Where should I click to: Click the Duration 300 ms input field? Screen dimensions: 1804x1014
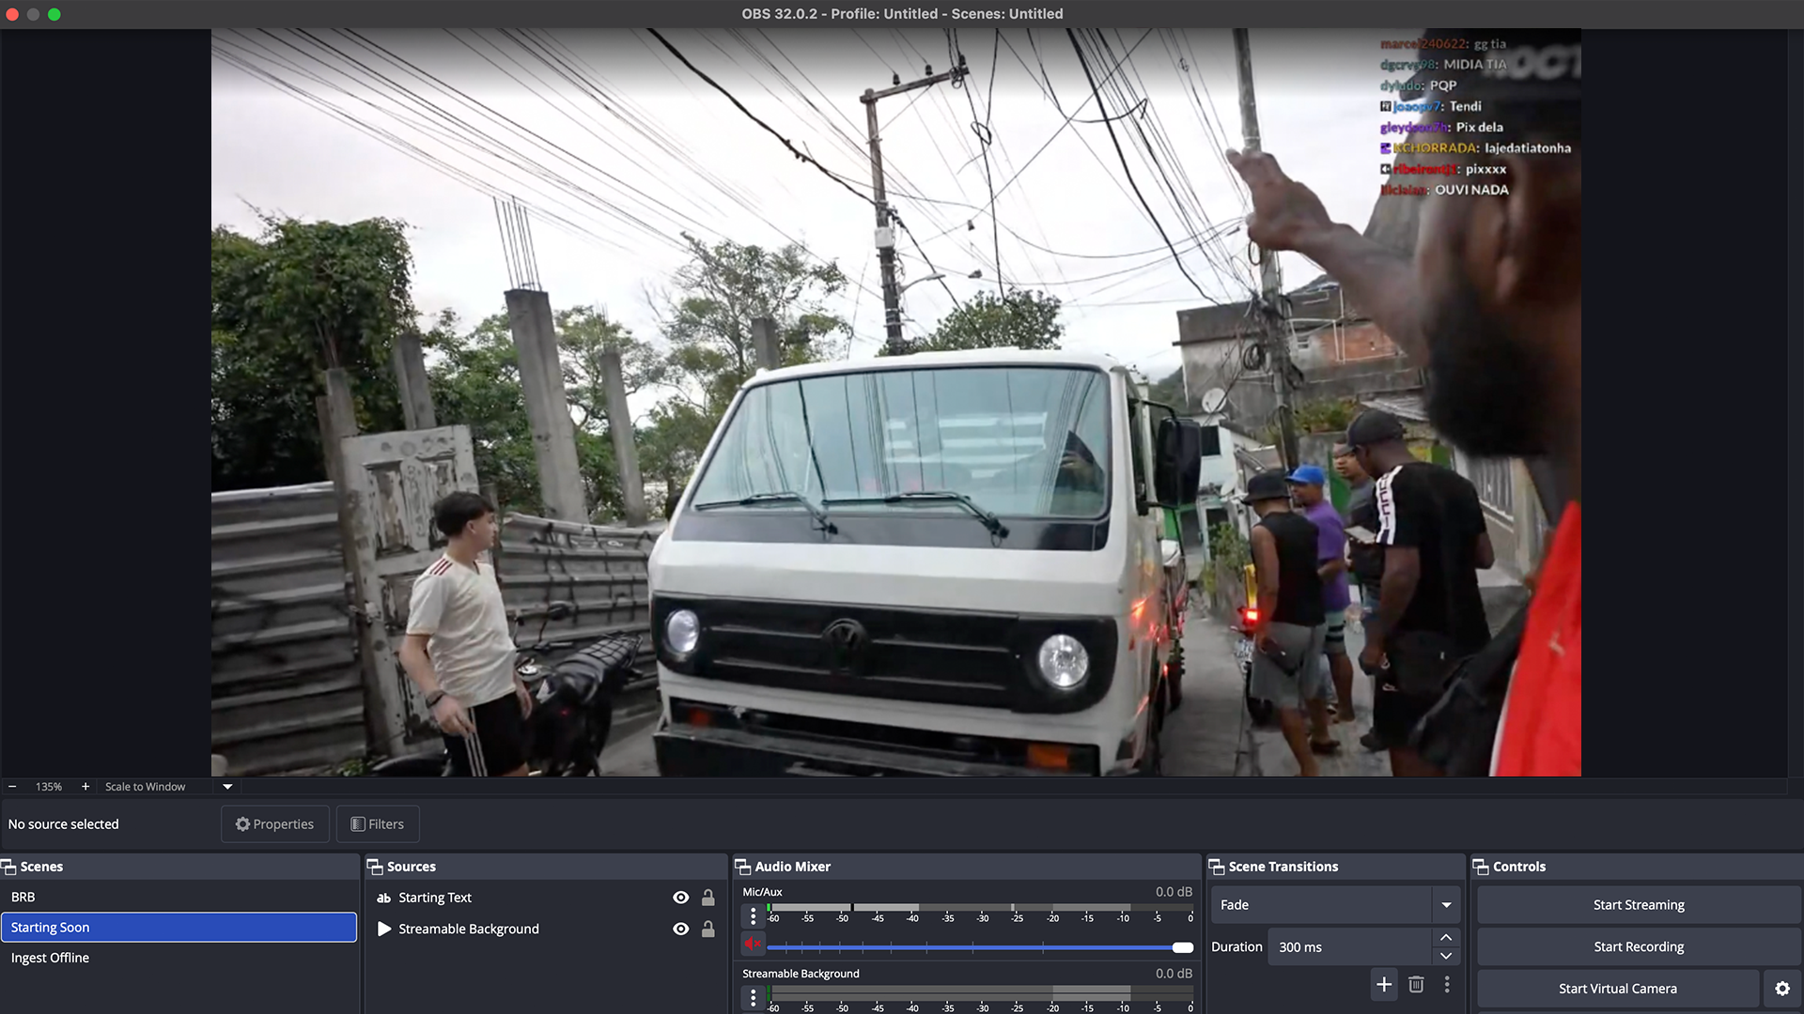[x=1348, y=946]
